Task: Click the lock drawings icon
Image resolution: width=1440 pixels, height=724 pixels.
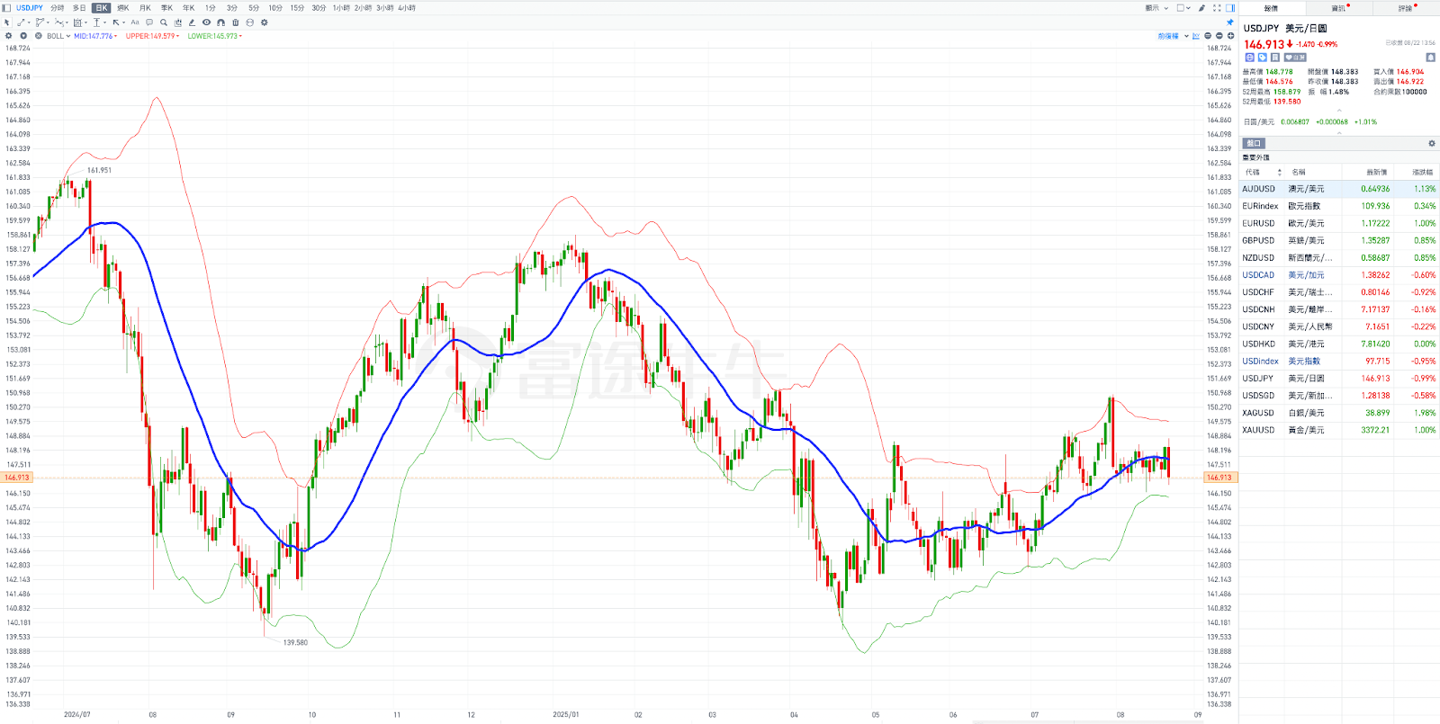Action: coord(178,22)
